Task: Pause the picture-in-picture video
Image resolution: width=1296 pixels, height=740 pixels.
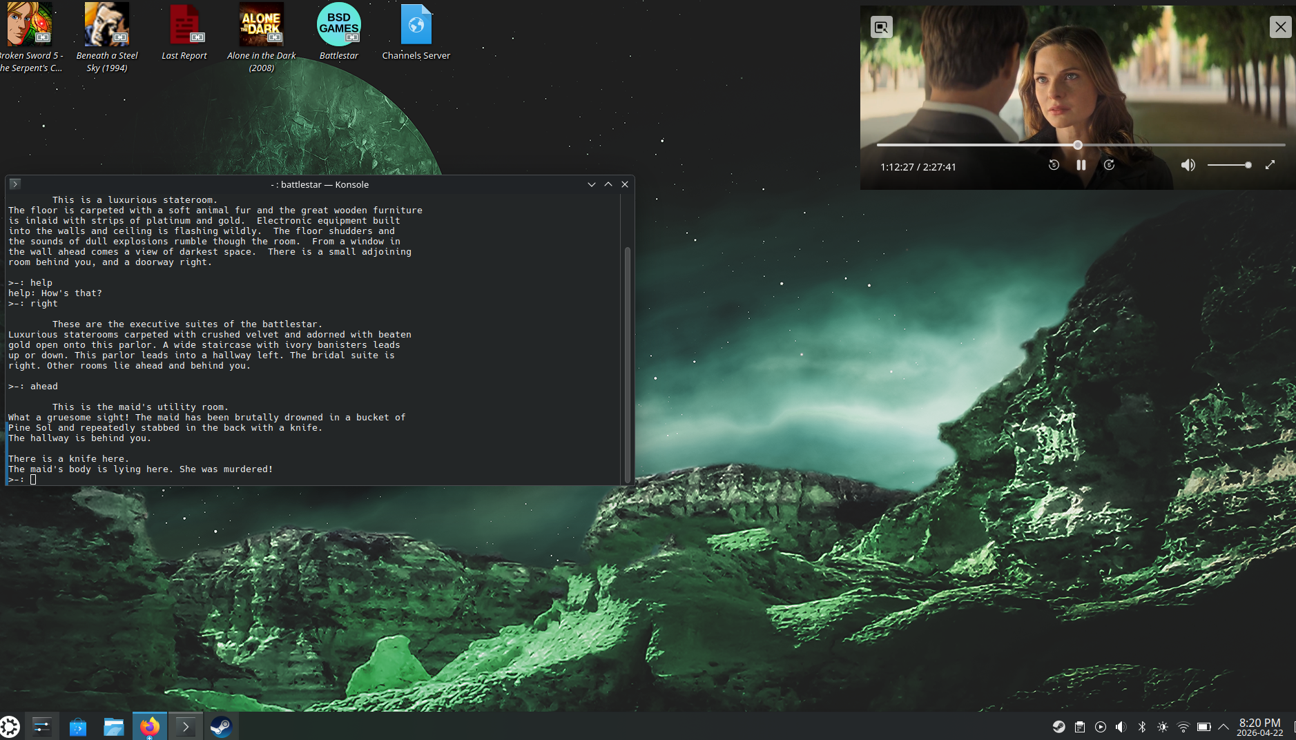Action: tap(1081, 165)
